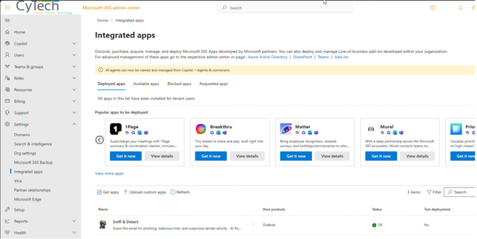Screen dimensions: 477x239
Task: Open the app launcher waffle icon
Action: pos(7,8)
